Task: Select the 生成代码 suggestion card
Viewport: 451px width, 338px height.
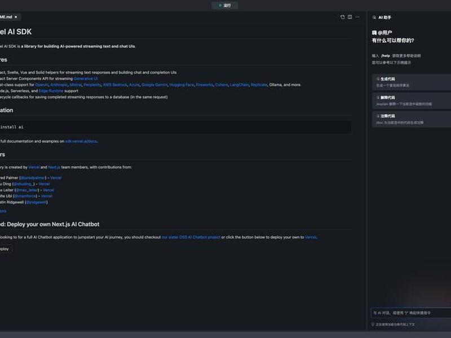Action: [412, 82]
